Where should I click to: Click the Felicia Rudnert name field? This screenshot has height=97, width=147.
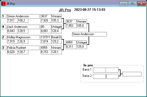(23, 48)
